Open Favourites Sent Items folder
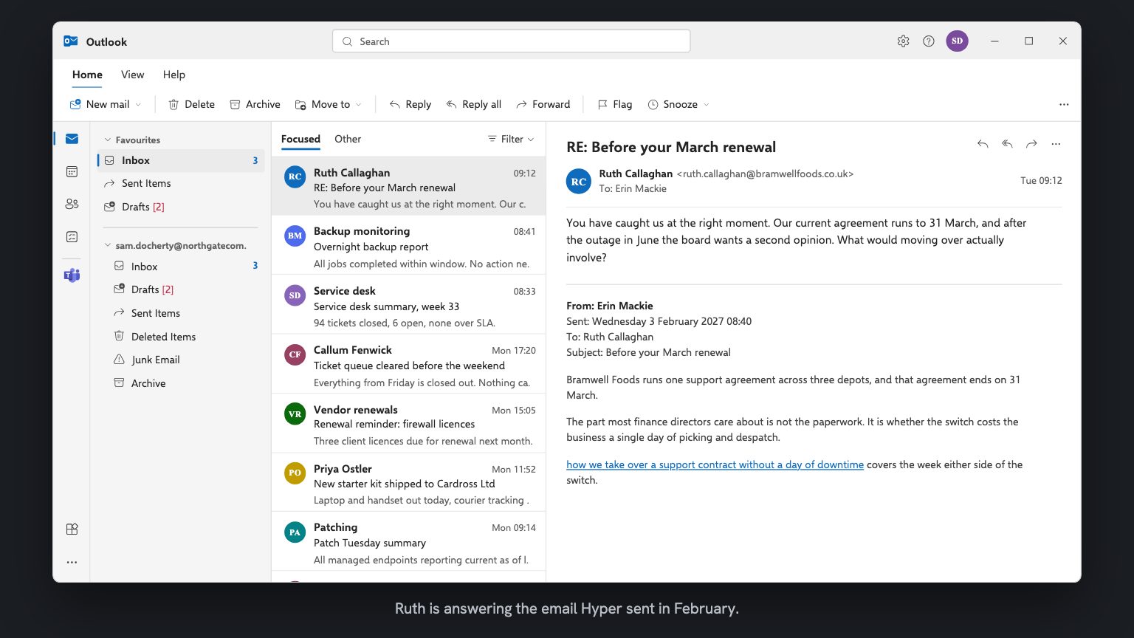The width and height of the screenshot is (1134, 638). point(181,183)
